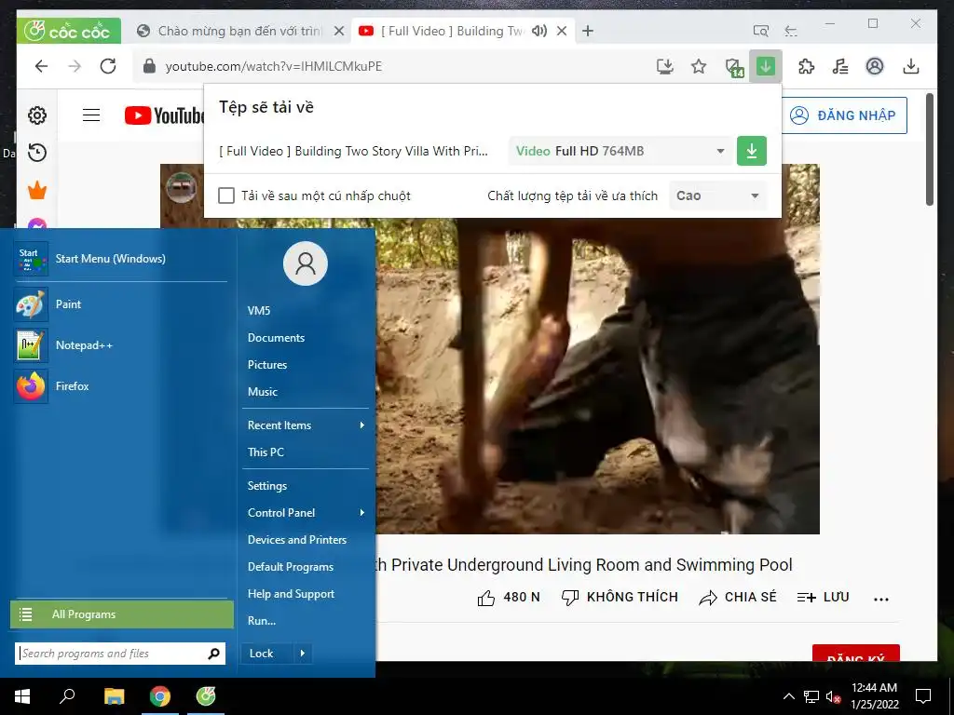Enable 'Tải về sau một cú nhấp chuột' checkbox
Screen dimensions: 954x715
pos(226,196)
